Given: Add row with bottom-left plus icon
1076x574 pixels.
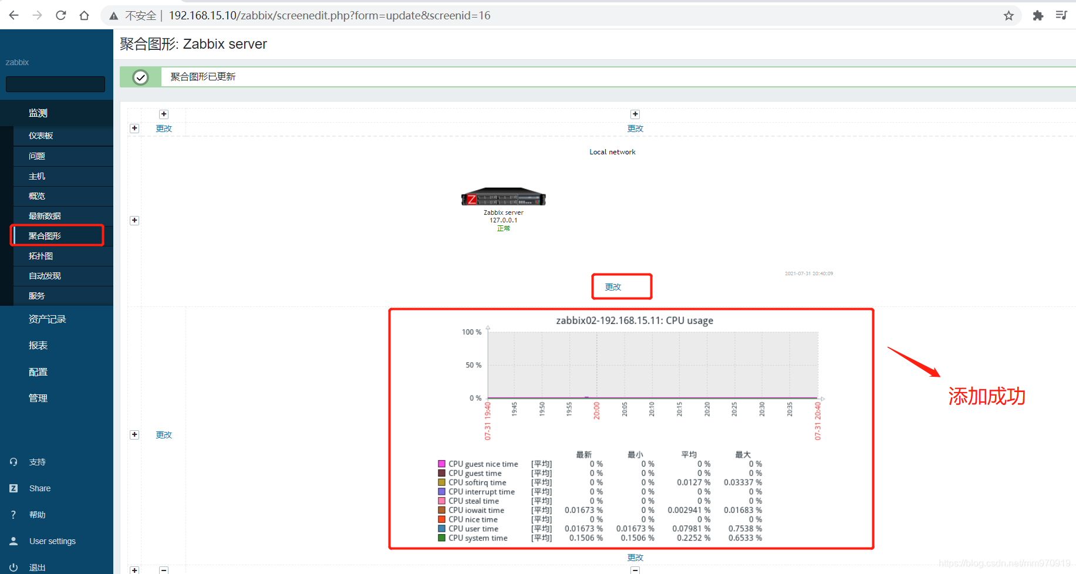Looking at the screenshot, I should click(134, 570).
